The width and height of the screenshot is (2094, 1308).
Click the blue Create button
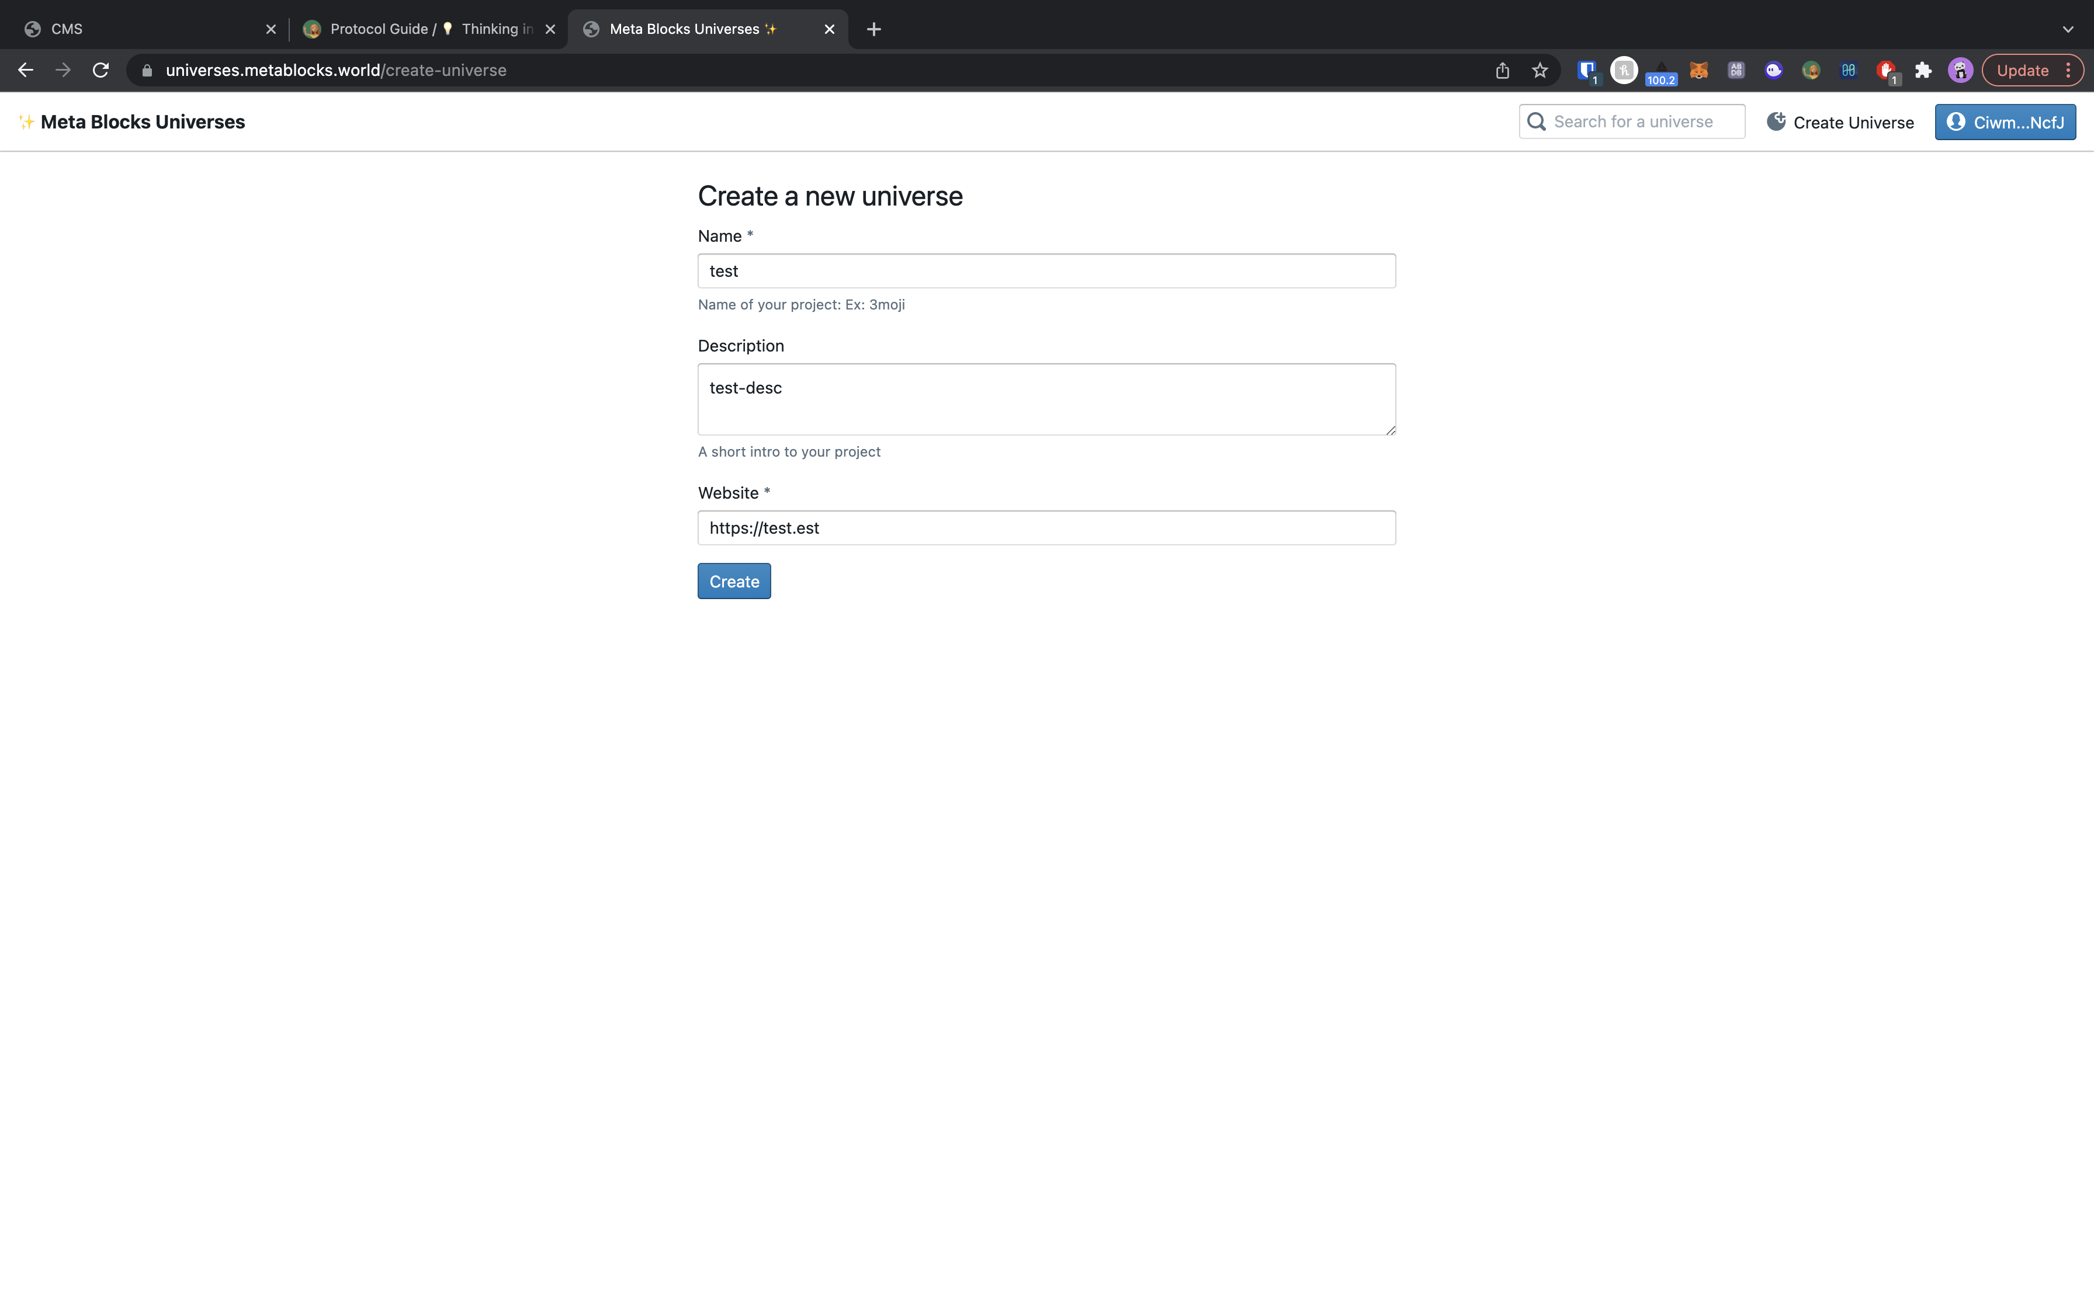click(734, 582)
